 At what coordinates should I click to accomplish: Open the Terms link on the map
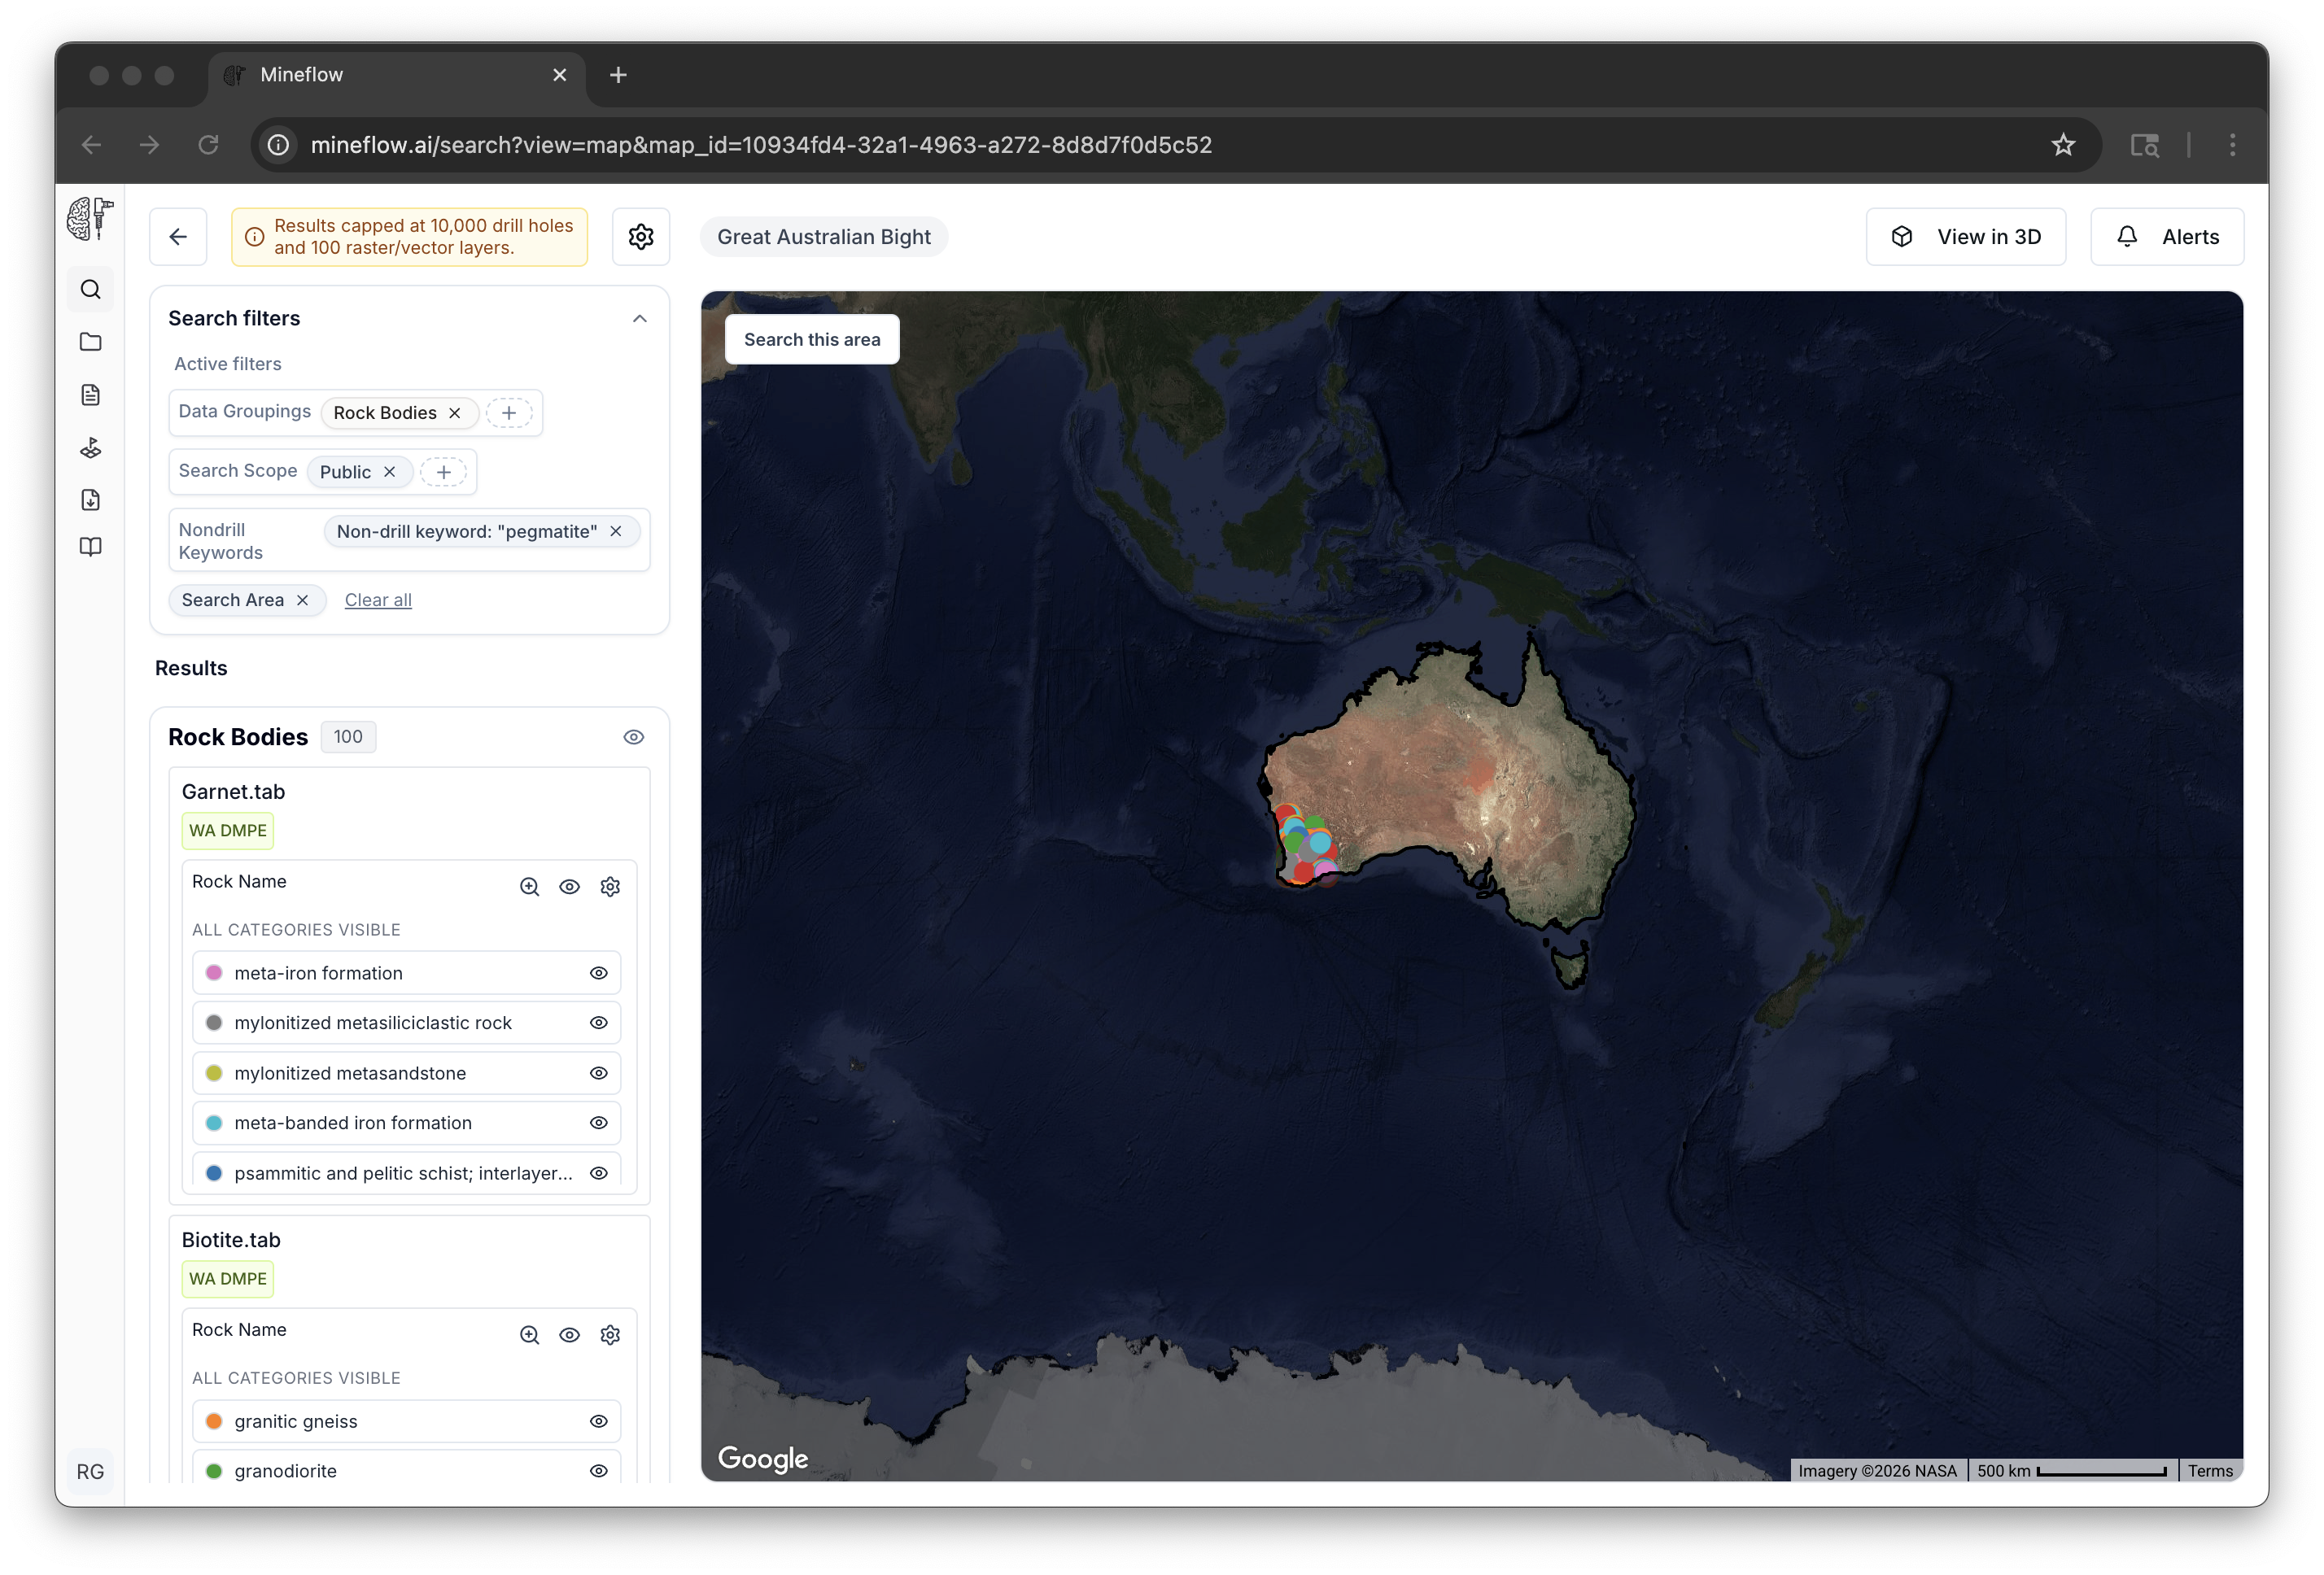2210,1470
